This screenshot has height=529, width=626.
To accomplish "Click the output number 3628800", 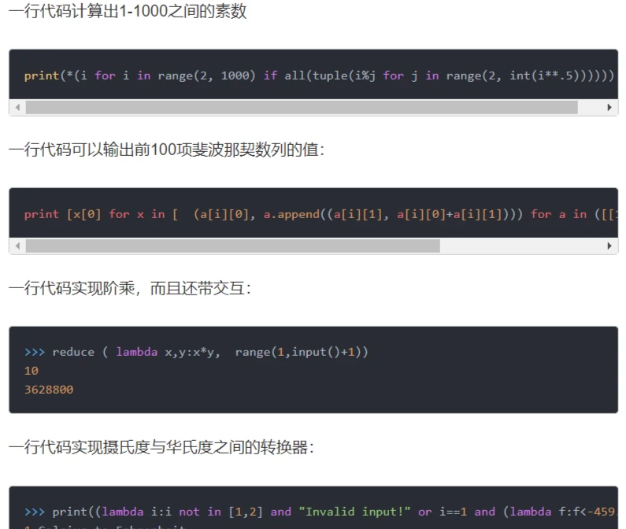I will (49, 390).
